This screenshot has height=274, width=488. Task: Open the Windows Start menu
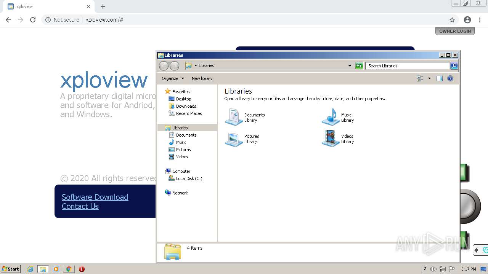pyautogui.click(x=10, y=269)
